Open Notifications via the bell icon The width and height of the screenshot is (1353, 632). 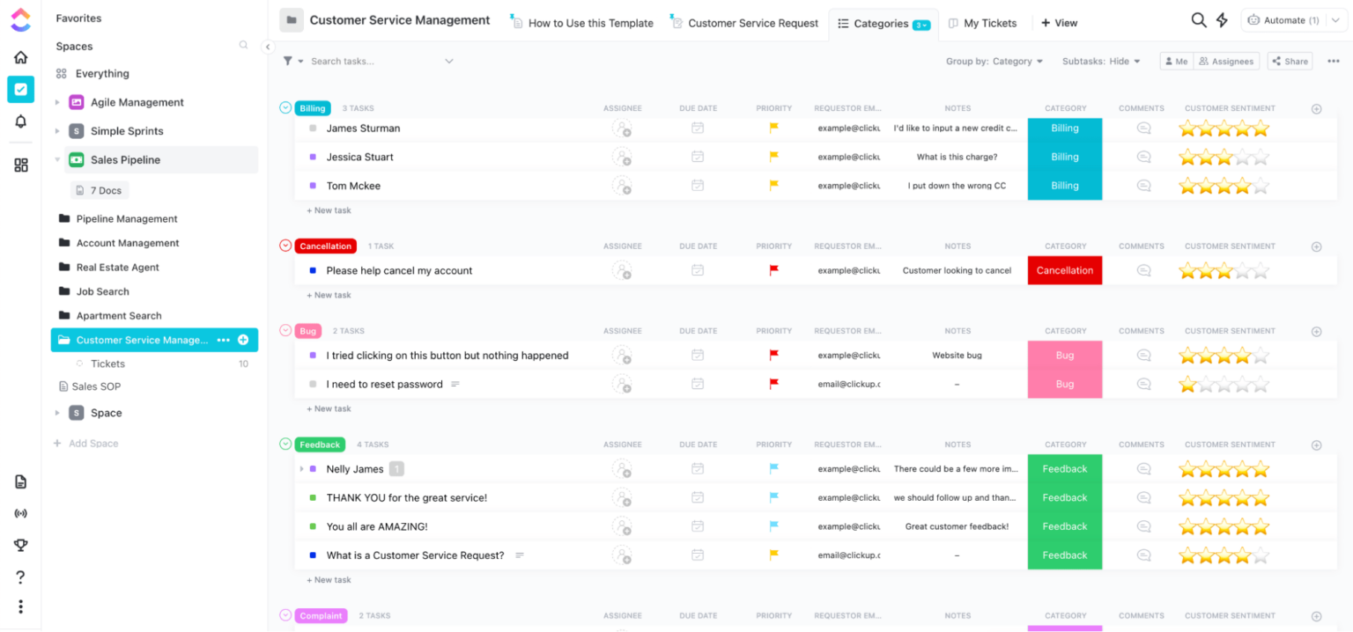[x=20, y=121]
